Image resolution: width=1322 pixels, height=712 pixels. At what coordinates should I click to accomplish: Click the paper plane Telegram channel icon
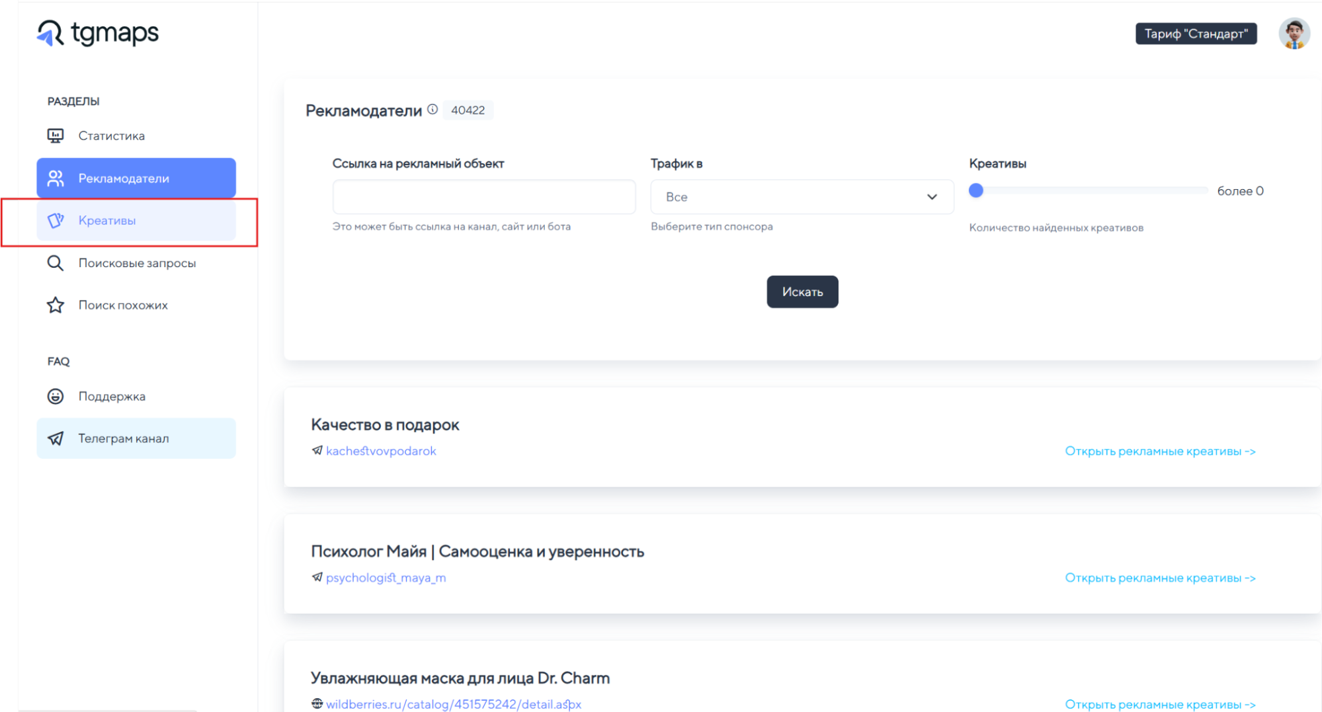click(x=56, y=438)
